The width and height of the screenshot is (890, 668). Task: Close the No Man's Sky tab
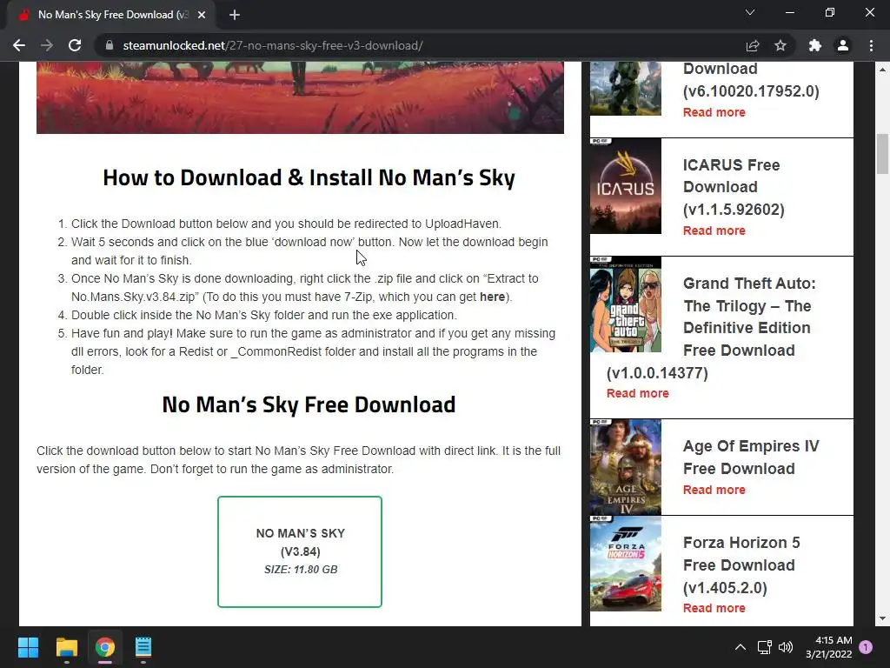coord(202,15)
